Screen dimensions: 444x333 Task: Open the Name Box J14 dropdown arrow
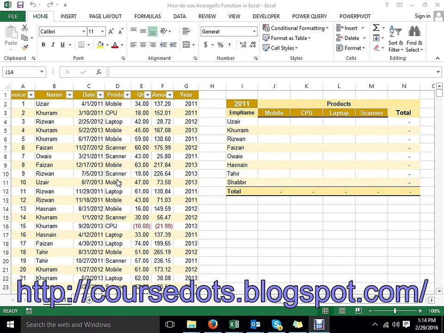point(42,72)
